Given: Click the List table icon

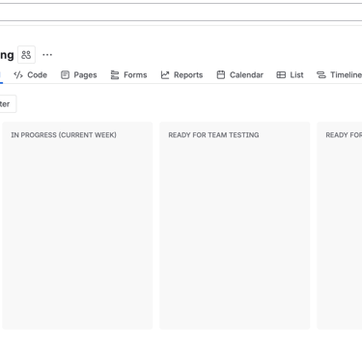Looking at the screenshot, I should pyautogui.click(x=281, y=75).
